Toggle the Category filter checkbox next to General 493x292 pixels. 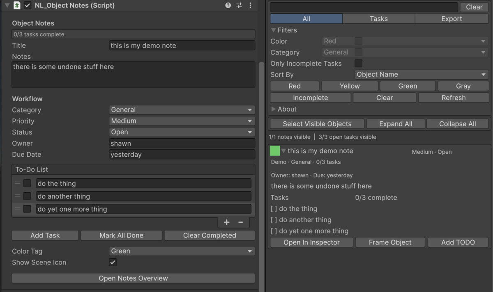(358, 52)
